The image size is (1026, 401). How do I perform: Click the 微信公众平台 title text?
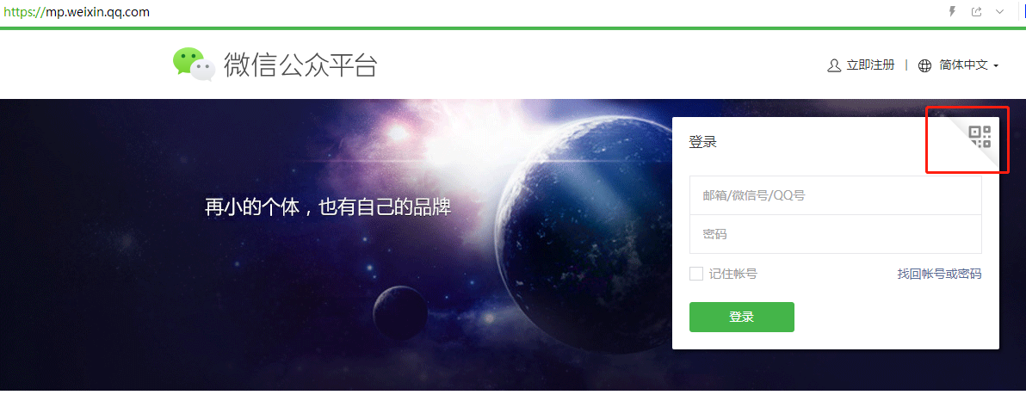pyautogui.click(x=301, y=65)
